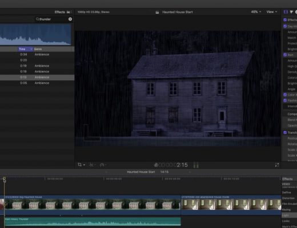
Task: Select the Looks effects category
Action: (286, 221)
